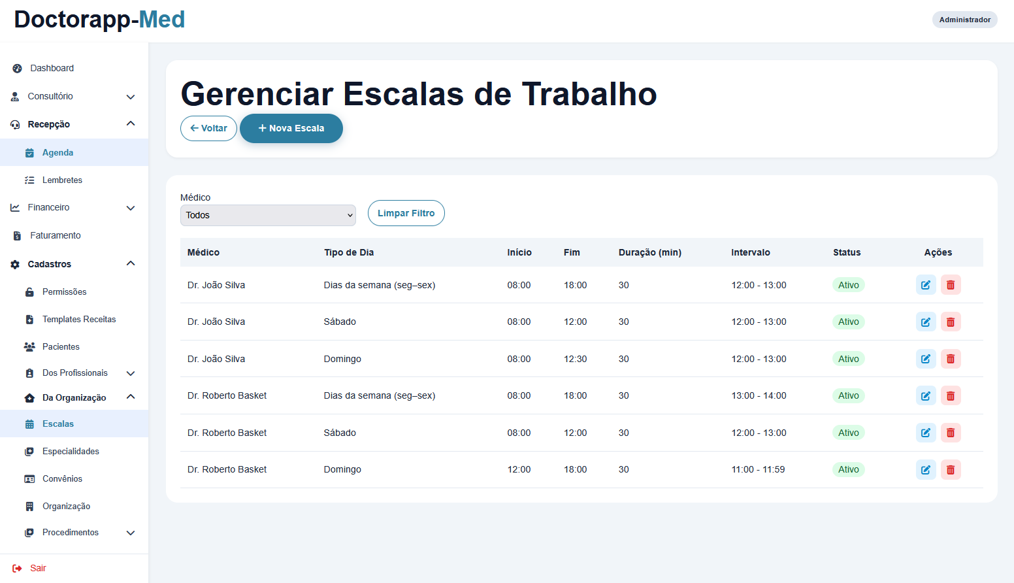Expand the Consultório menu section
The width and height of the screenshot is (1014, 583).
coord(74,96)
